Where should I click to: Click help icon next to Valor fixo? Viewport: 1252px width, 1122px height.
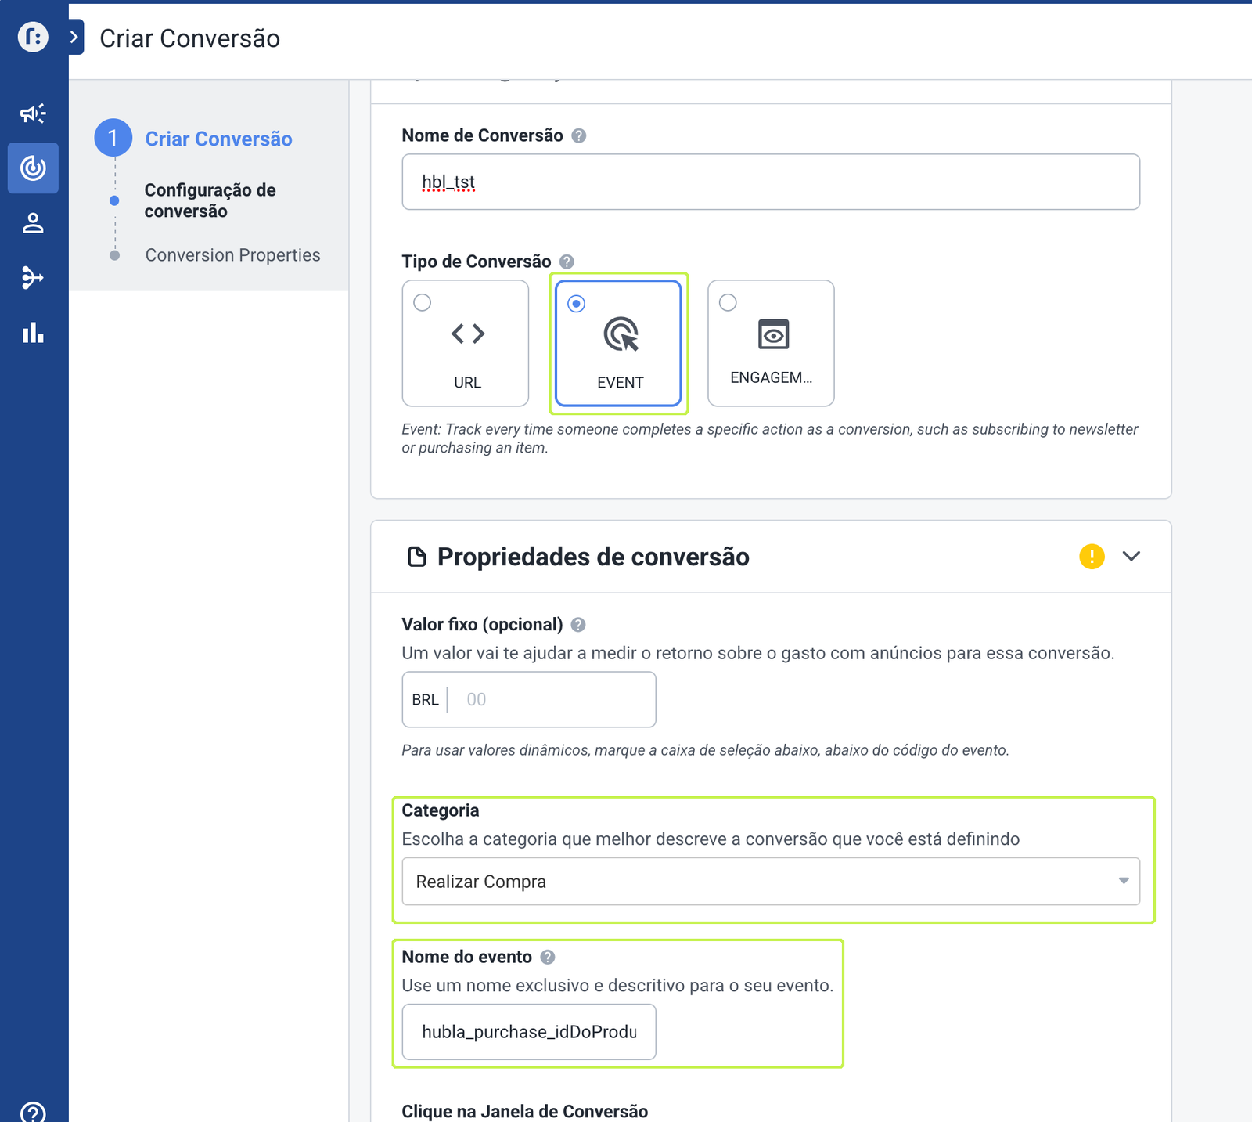click(x=578, y=625)
